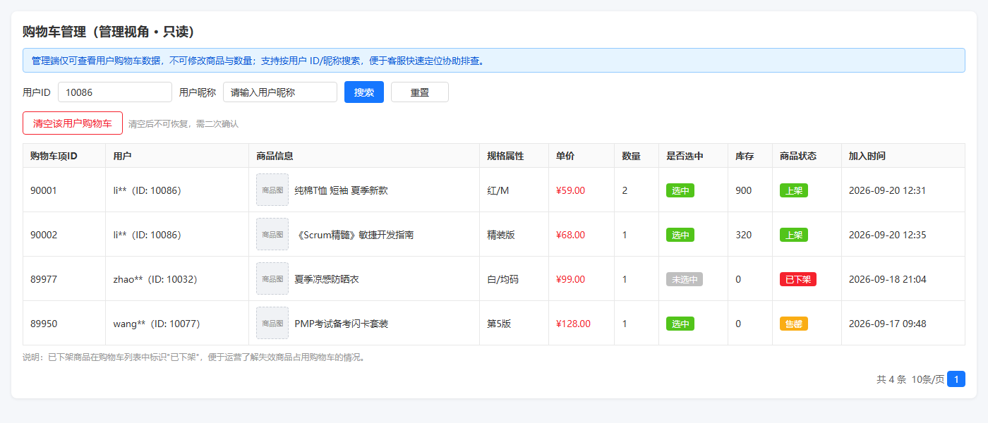
Task: Click price ¥68.00
Action: [x=570, y=235]
